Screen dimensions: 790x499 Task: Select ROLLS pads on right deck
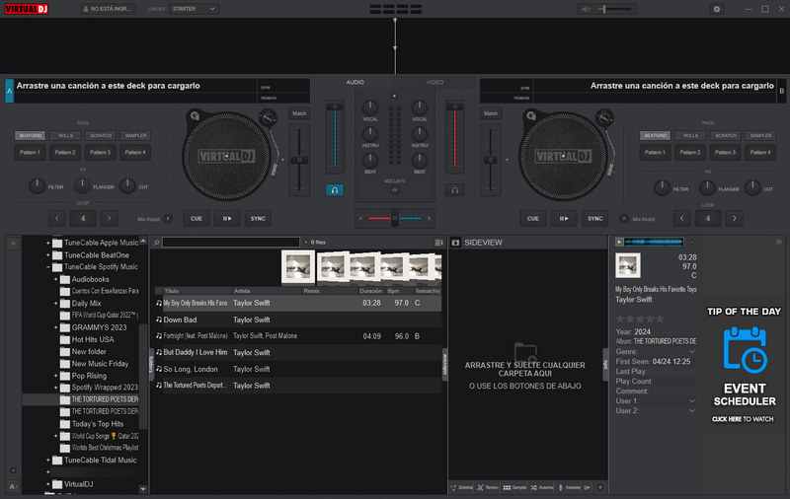690,135
